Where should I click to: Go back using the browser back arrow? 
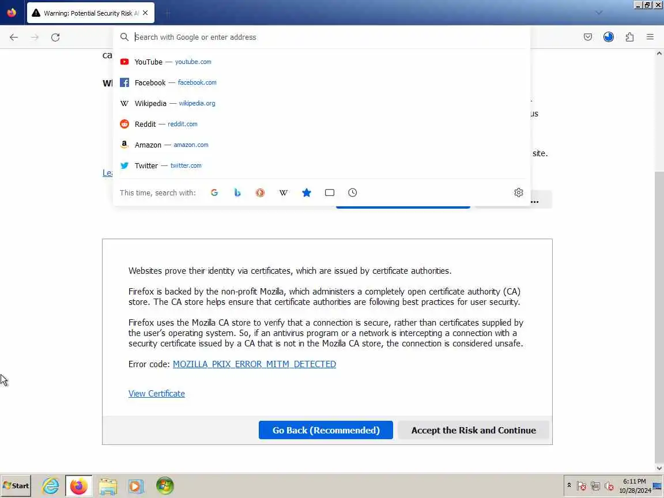point(14,37)
